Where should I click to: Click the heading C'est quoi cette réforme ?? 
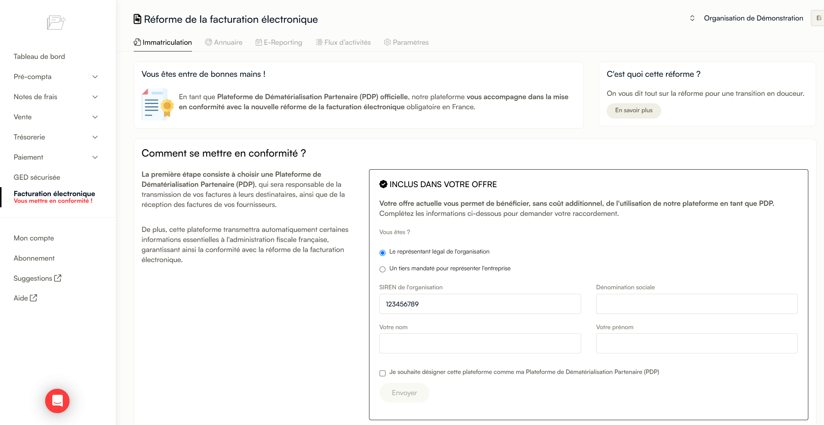coord(654,74)
